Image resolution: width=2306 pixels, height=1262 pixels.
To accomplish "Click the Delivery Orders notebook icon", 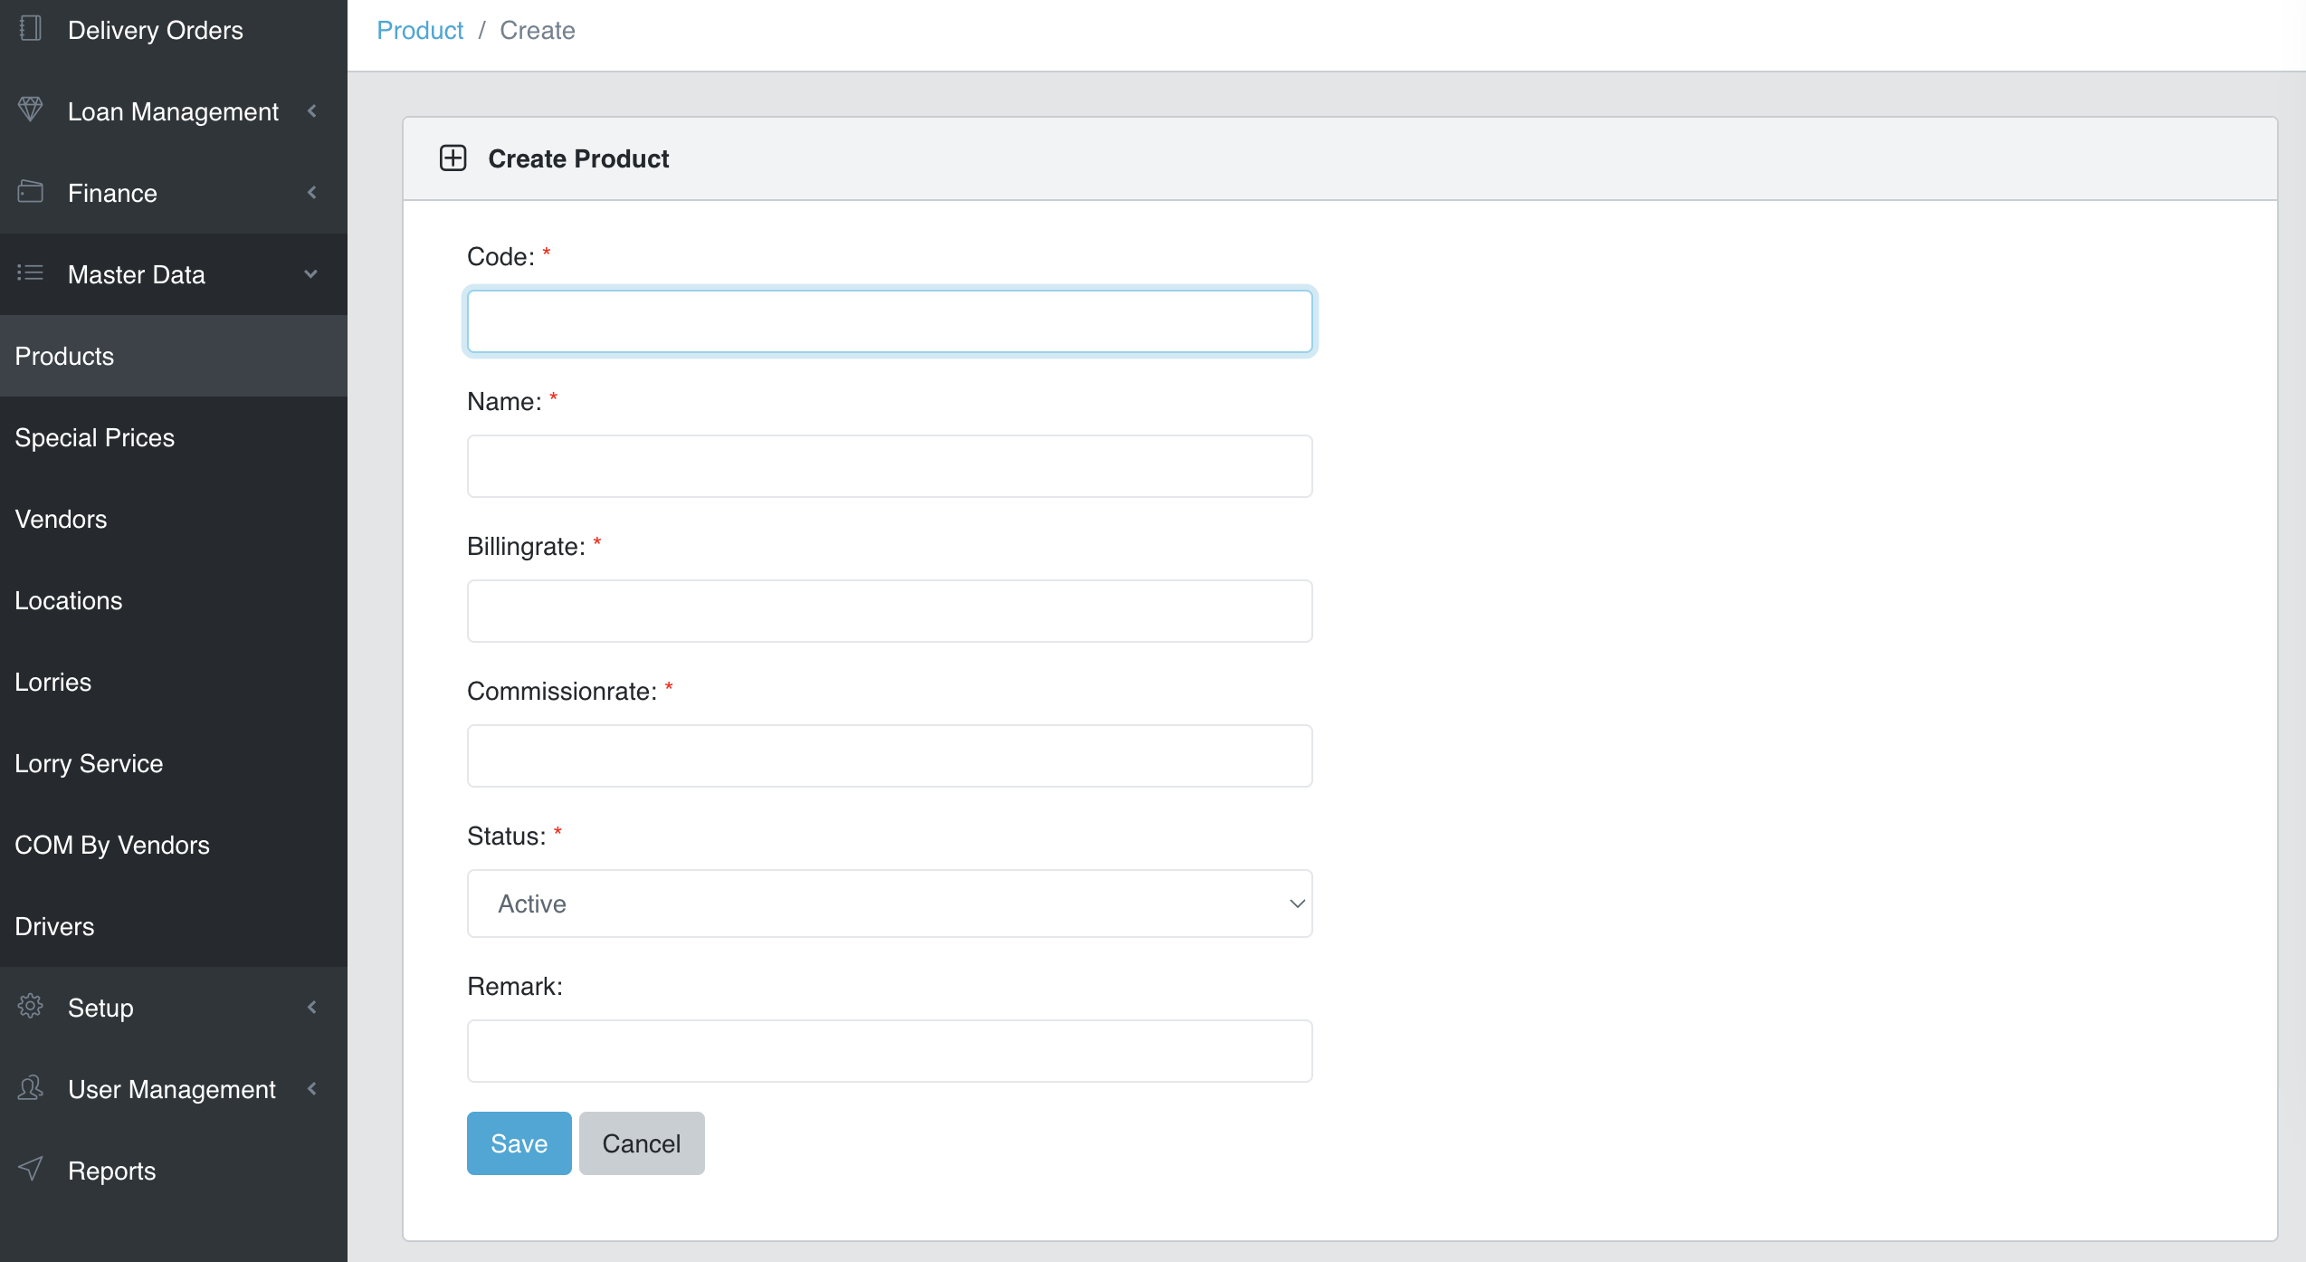I will click(31, 29).
